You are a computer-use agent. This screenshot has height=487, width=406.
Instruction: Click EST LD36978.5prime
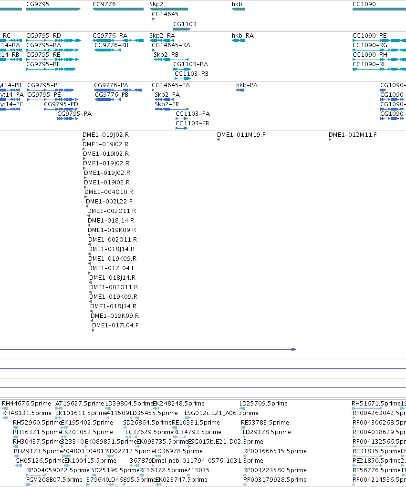point(178,451)
